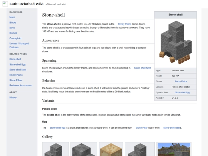Open Rocky Plains link in infobox Biome row
This screenshot has height=156, width=208.
point(181,81)
